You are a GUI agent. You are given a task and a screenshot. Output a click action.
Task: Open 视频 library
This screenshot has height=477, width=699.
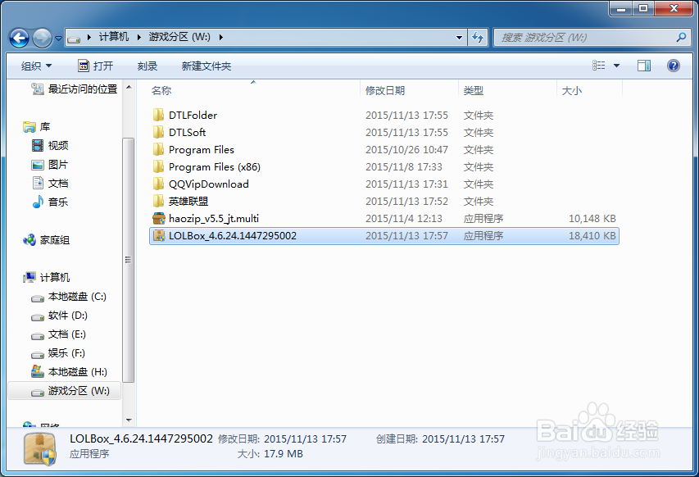pyautogui.click(x=50, y=145)
